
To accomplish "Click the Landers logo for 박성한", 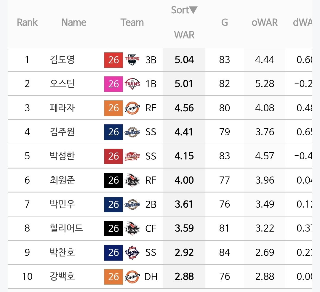I will 132,156.
